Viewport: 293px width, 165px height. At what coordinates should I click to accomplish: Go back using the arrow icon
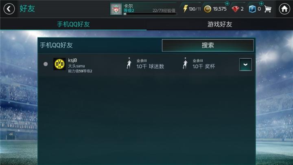(x=9, y=9)
